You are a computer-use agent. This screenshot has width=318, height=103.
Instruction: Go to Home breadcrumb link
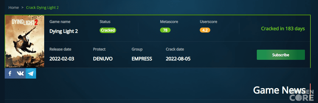(14, 8)
